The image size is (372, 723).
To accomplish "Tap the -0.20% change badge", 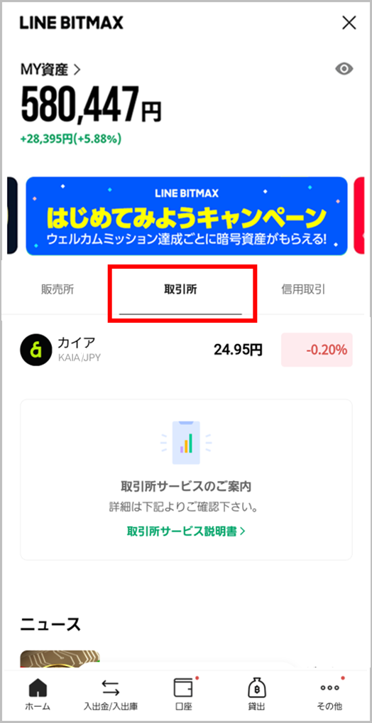I will pyautogui.click(x=317, y=350).
